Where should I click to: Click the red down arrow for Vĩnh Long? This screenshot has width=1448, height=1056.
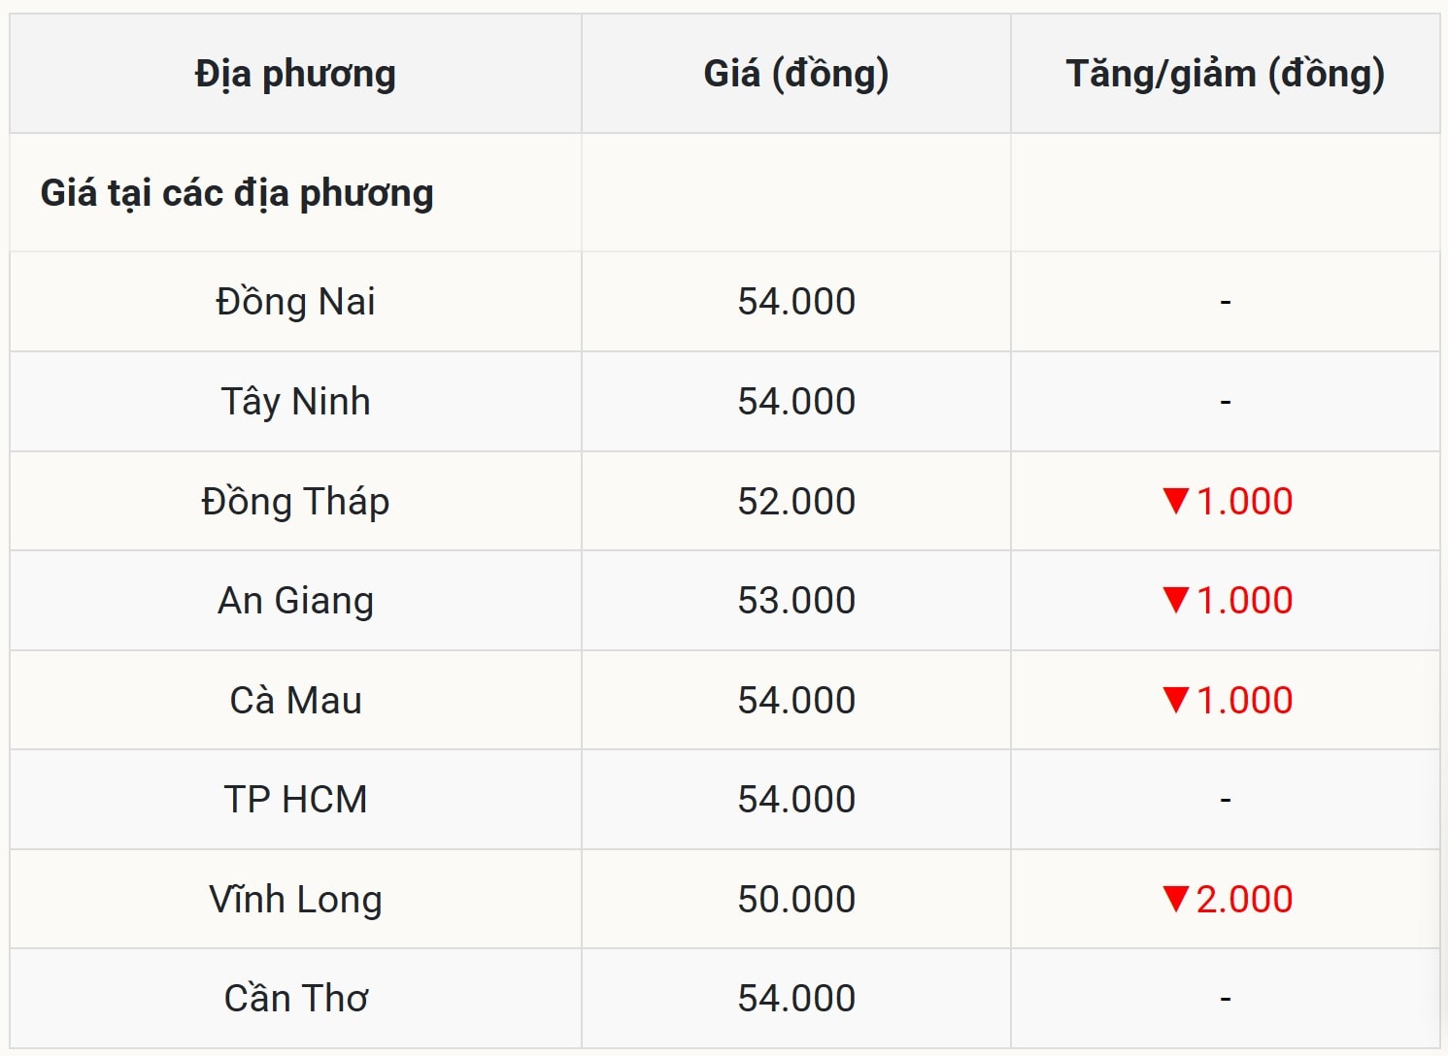pos(1175,899)
